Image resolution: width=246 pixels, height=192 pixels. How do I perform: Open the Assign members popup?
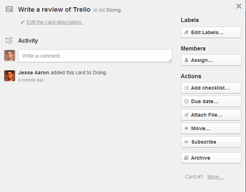[211, 60]
